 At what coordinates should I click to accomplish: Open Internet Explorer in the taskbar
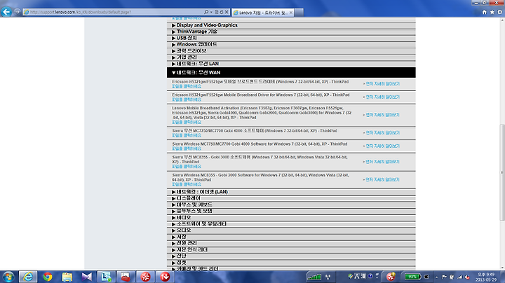pyautogui.click(x=27, y=277)
